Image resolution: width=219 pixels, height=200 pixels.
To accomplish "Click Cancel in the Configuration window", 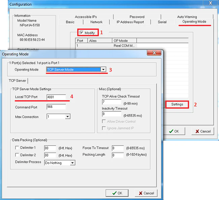I will (203, 131).
